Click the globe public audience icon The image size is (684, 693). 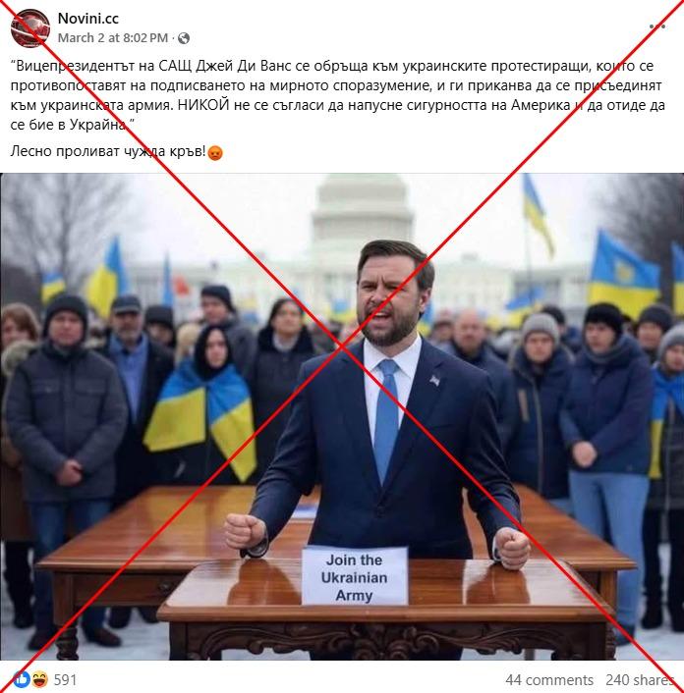(184, 39)
